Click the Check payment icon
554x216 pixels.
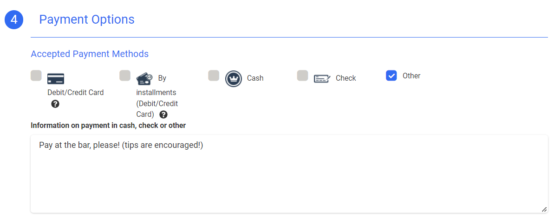pyautogui.click(x=322, y=78)
